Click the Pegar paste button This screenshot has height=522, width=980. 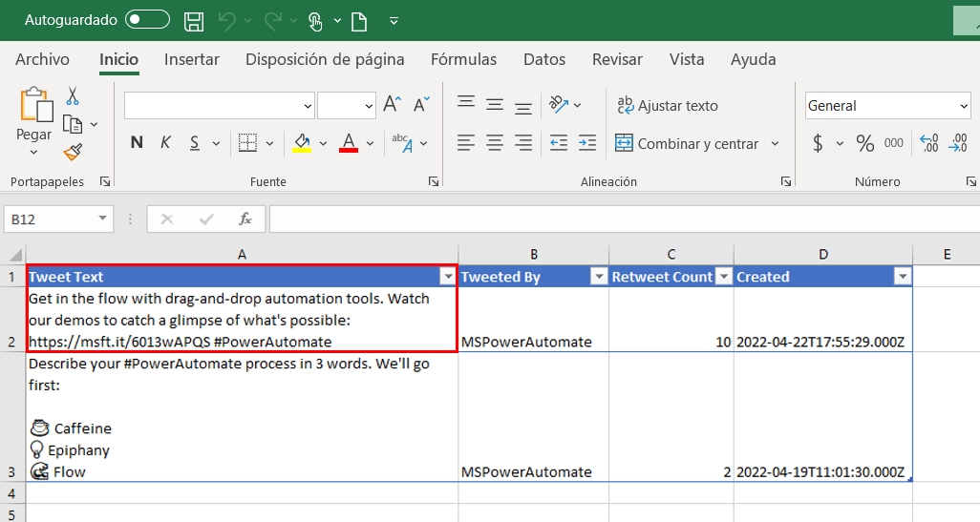[34, 120]
